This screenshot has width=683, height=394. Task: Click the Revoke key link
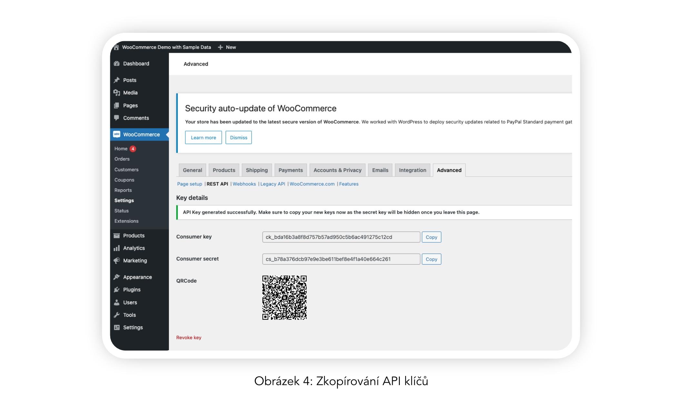coord(189,338)
